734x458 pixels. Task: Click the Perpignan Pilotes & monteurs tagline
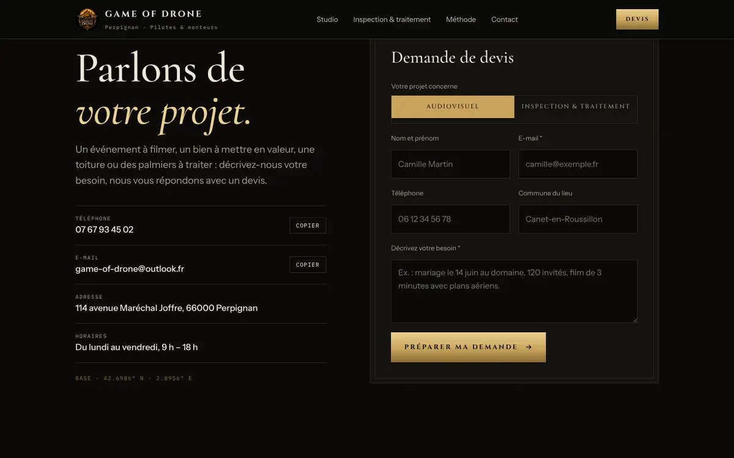161,27
